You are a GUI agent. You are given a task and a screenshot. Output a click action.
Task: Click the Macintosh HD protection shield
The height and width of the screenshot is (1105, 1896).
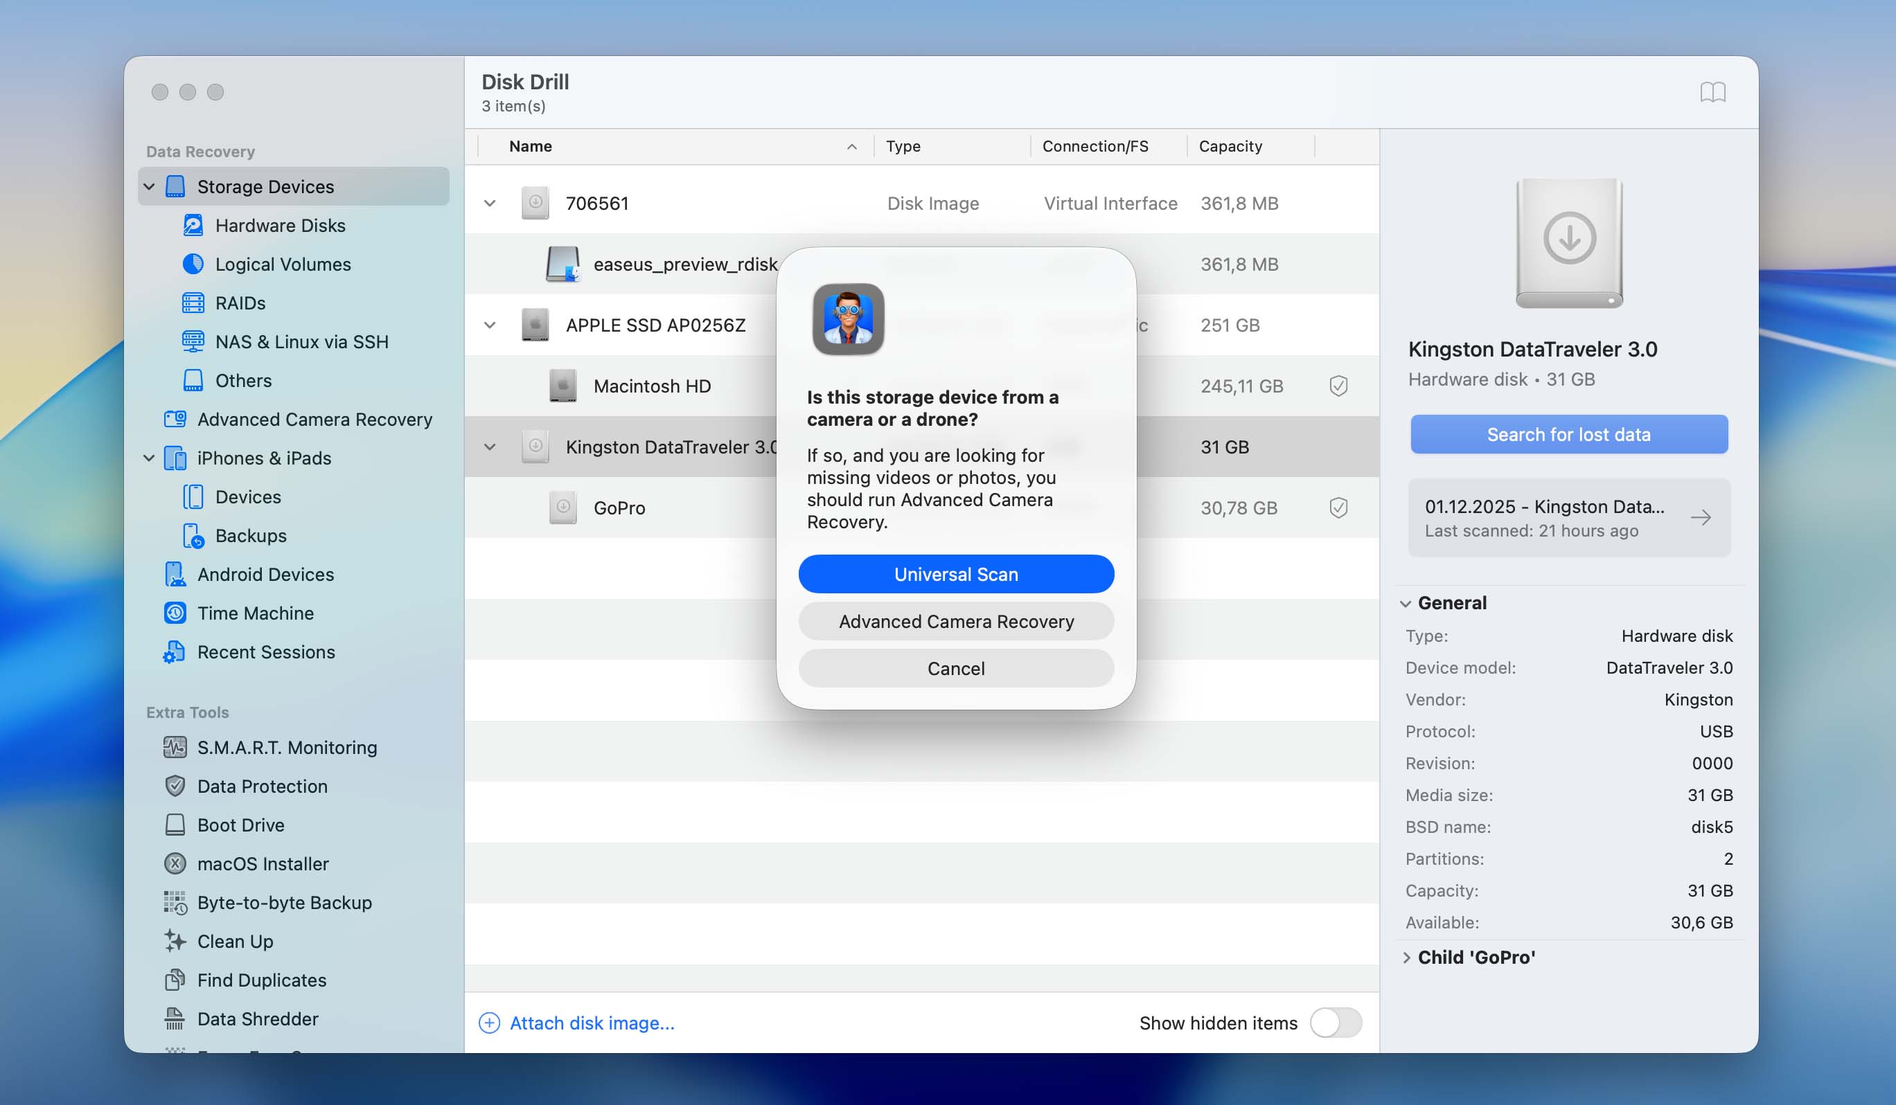pos(1338,386)
